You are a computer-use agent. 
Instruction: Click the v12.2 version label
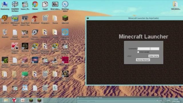point(129,56)
